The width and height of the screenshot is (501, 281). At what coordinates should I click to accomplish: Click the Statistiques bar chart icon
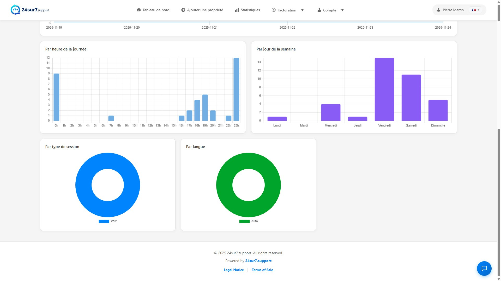pos(237,10)
